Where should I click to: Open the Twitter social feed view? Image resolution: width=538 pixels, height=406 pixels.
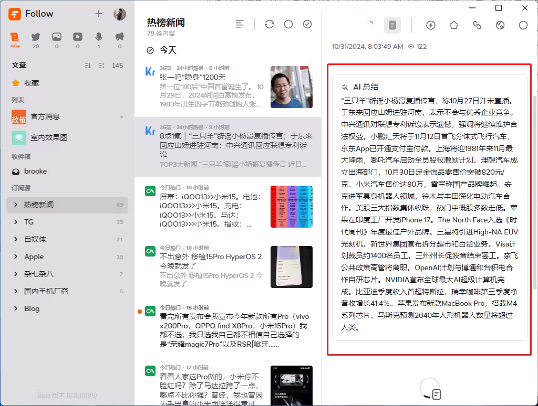pyautogui.click(x=36, y=37)
